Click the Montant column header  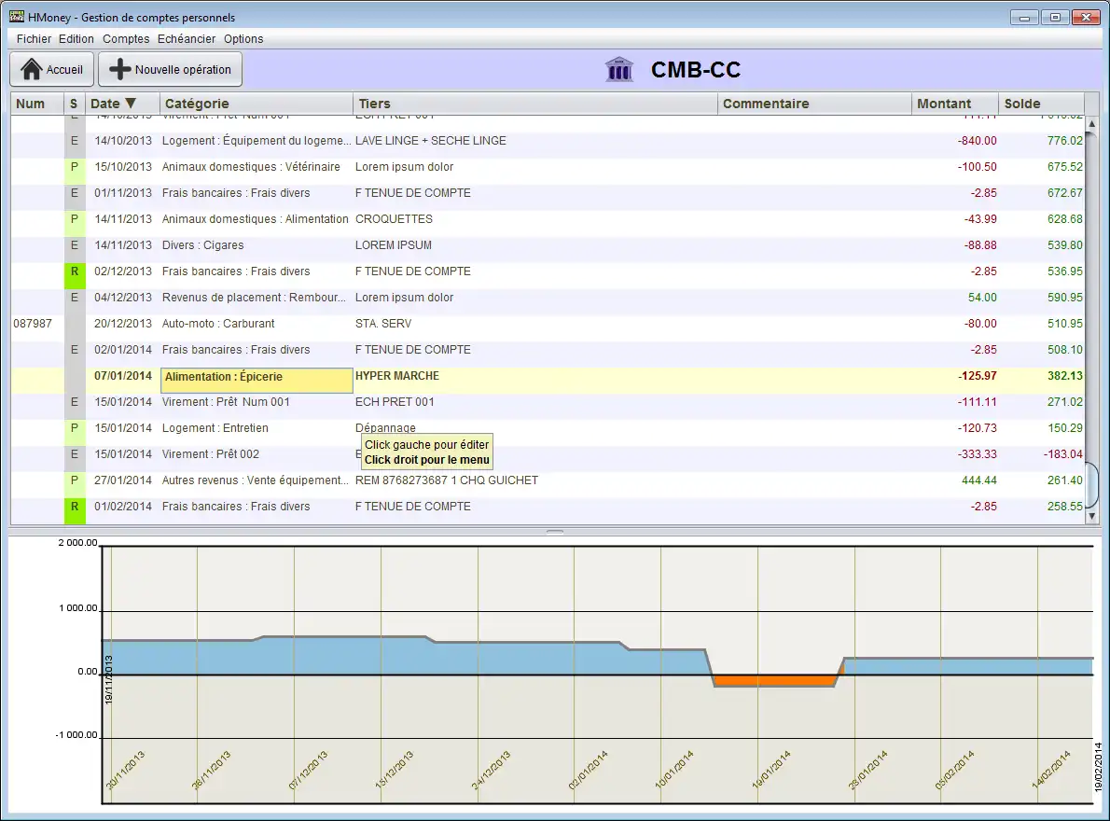click(x=944, y=104)
